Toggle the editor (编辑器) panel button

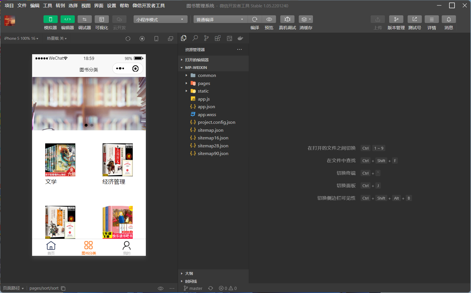pyautogui.click(x=68, y=19)
